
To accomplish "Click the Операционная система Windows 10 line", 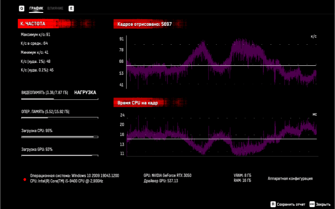I will pos(74,175).
